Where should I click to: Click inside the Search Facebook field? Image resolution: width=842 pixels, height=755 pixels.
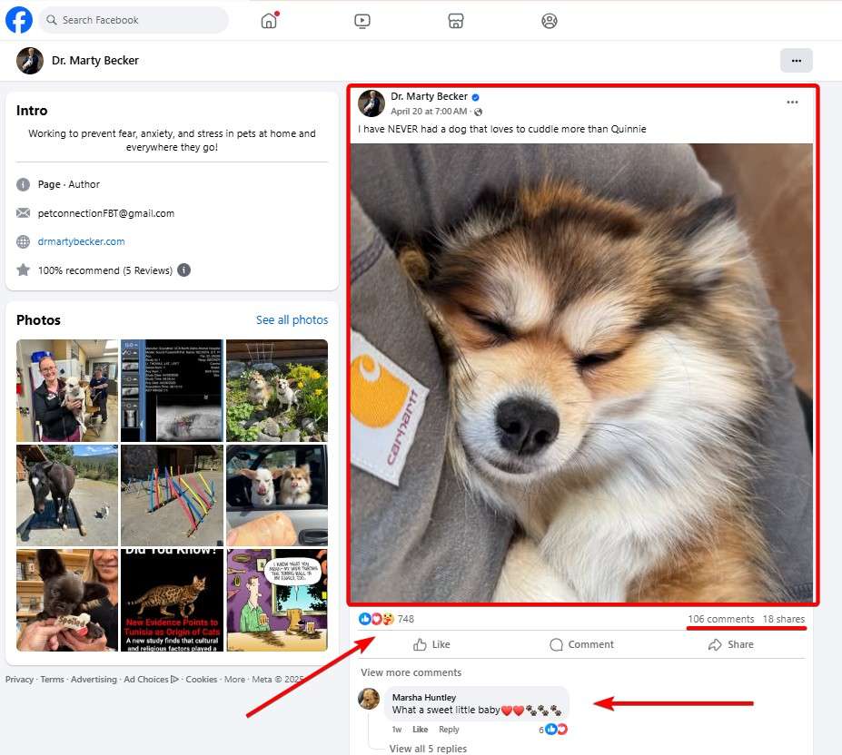click(133, 20)
